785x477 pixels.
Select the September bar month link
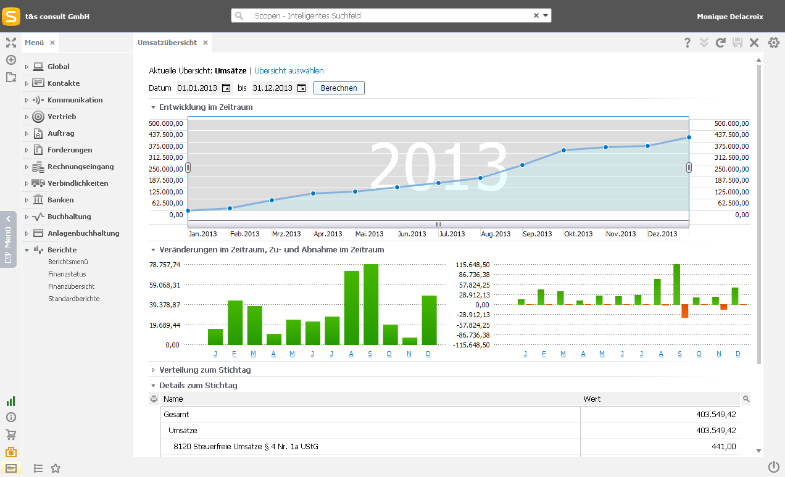tap(370, 354)
